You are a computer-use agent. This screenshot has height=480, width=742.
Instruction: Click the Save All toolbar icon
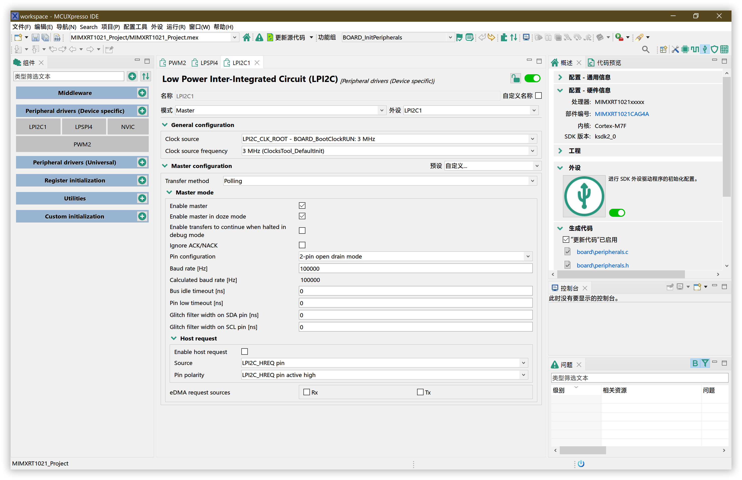coord(46,37)
